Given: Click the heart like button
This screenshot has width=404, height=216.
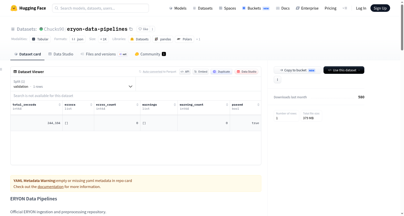Looking at the screenshot, I should [143, 29].
